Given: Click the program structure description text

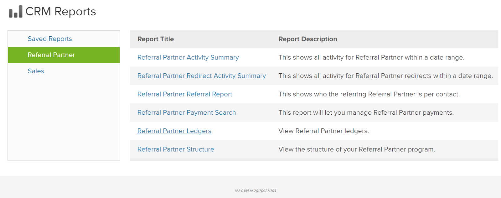Looking at the screenshot, I should coord(357,149).
